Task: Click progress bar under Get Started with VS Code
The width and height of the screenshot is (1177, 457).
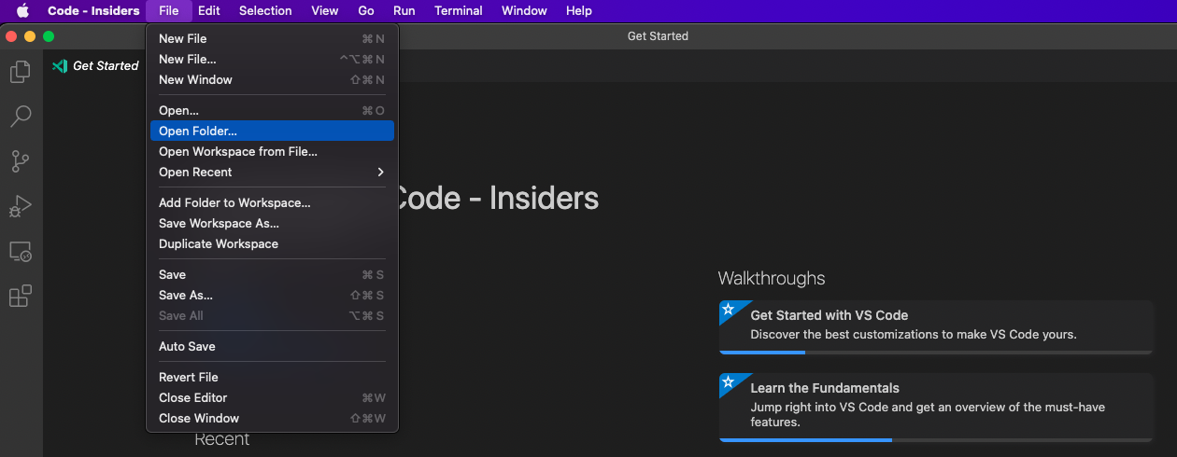Action: tap(936, 353)
